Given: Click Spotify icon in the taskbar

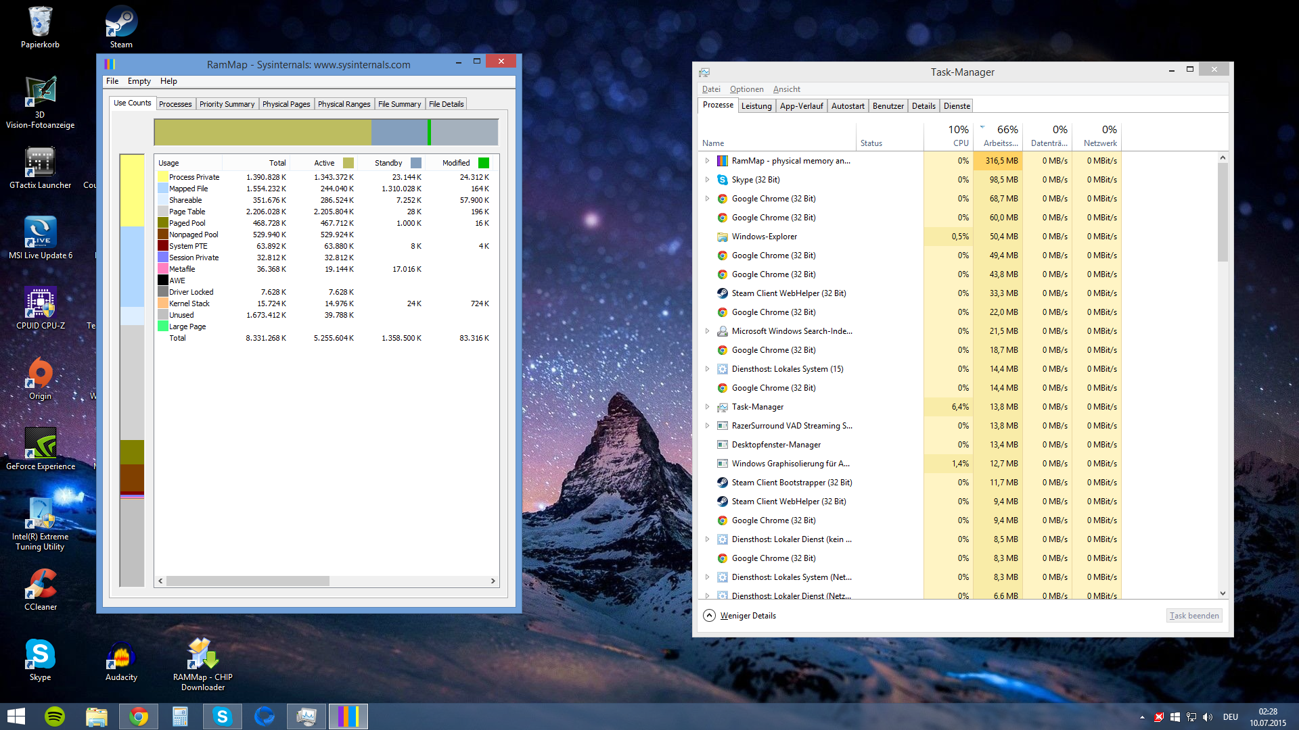Looking at the screenshot, I should [x=55, y=716].
